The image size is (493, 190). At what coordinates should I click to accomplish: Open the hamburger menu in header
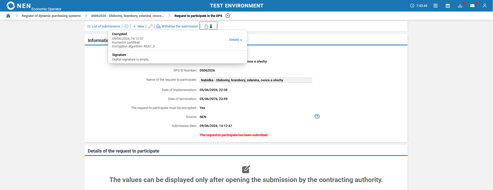436,6
